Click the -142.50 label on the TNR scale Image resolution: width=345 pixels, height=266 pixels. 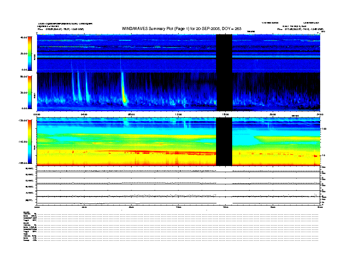point(23,142)
